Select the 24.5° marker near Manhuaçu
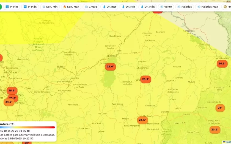This screenshot has width=231, height=144. click(x=142, y=120)
